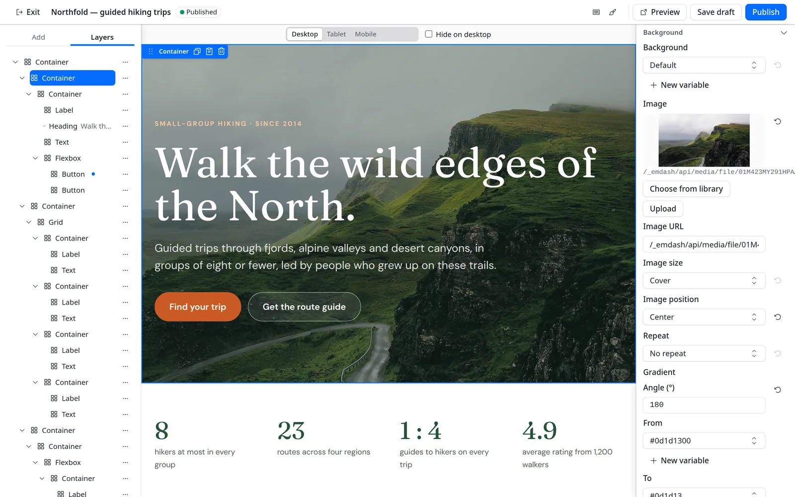Click Choose from library
Screen dimensions: 795x497
[686, 189]
